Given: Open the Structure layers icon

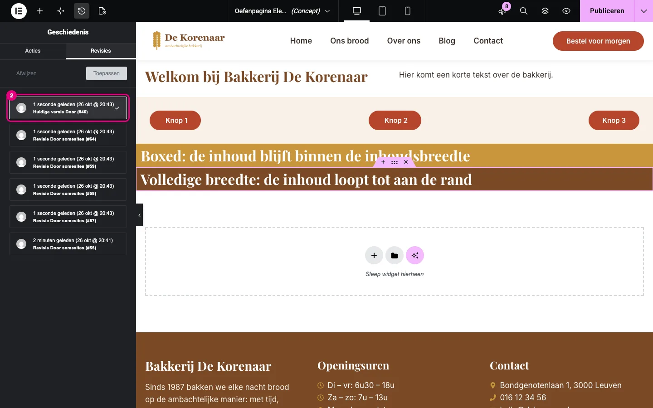Looking at the screenshot, I should (x=545, y=11).
